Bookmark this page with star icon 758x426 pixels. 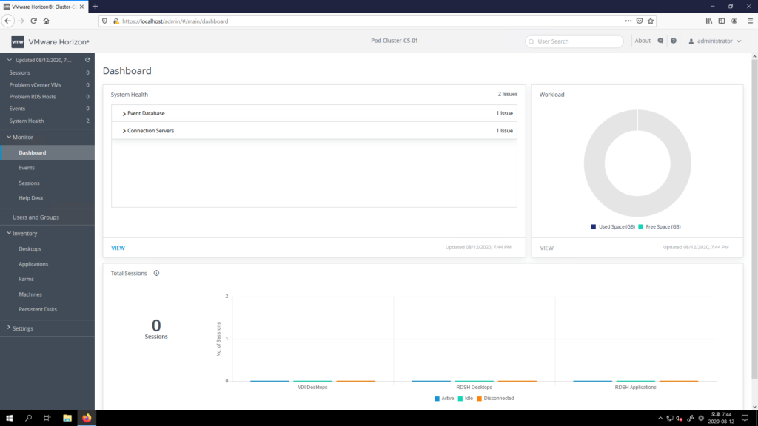point(651,21)
